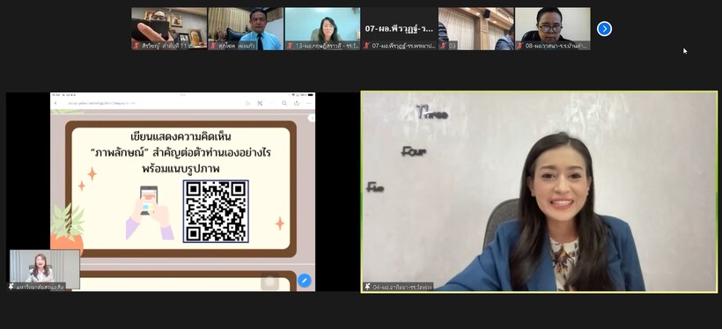
Task: Go back using the shared tablet's arrow
Action: [x=56, y=104]
